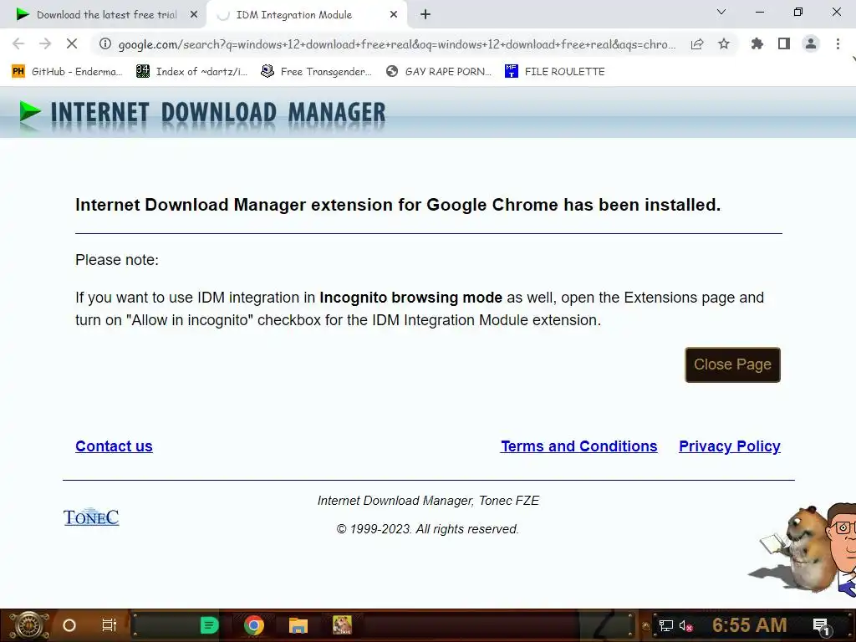Open the Contact us link
This screenshot has width=856, height=642.
[114, 446]
